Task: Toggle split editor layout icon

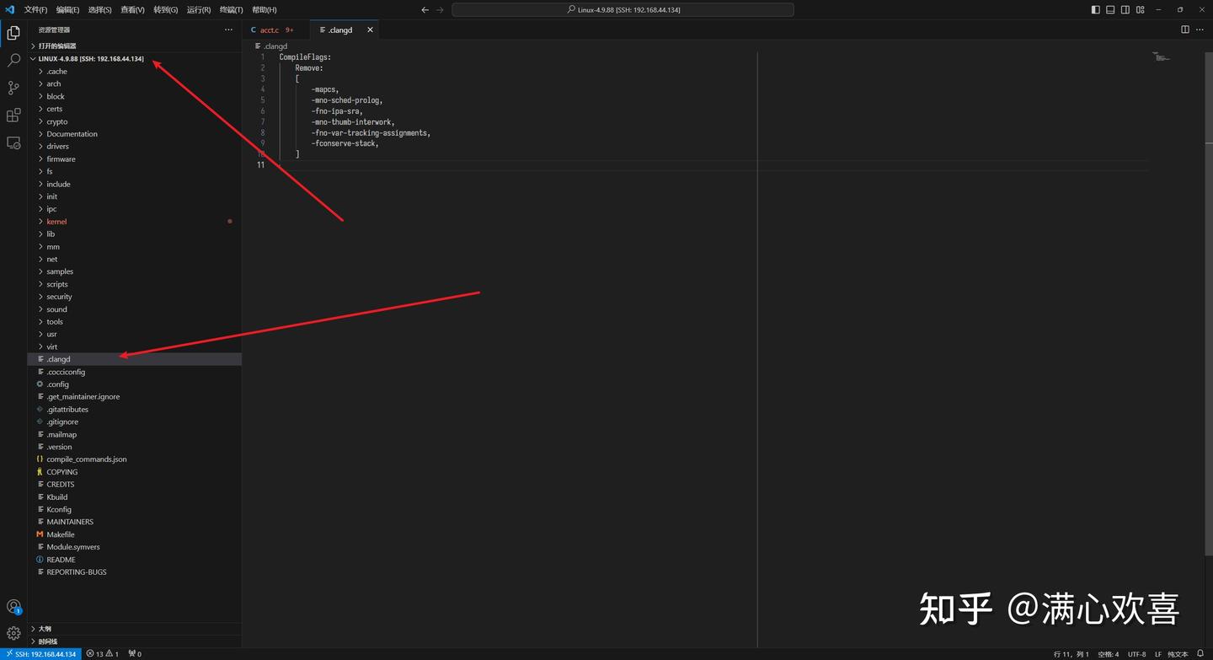Action: click(x=1185, y=29)
